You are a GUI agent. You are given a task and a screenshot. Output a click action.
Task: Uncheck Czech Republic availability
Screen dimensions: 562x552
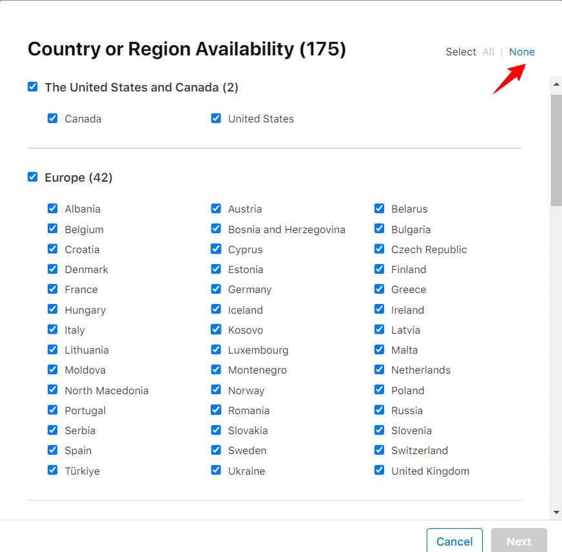(379, 249)
